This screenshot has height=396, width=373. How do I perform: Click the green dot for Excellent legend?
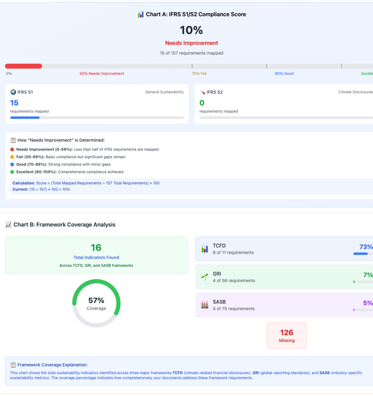pyautogui.click(x=12, y=172)
